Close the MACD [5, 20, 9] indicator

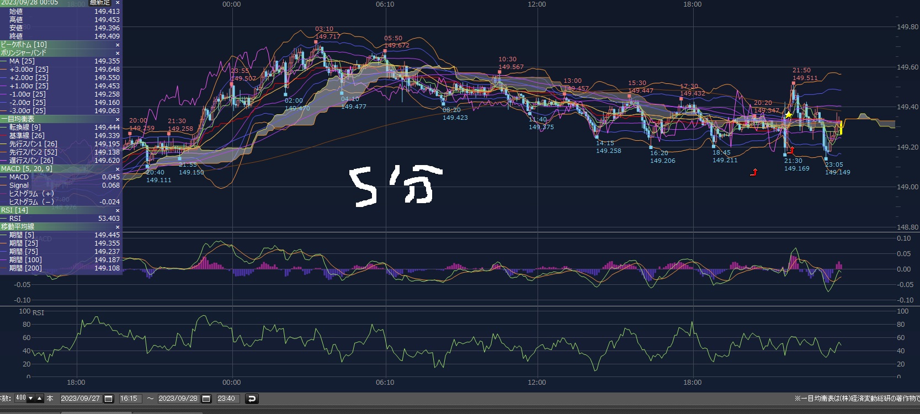[118, 169]
